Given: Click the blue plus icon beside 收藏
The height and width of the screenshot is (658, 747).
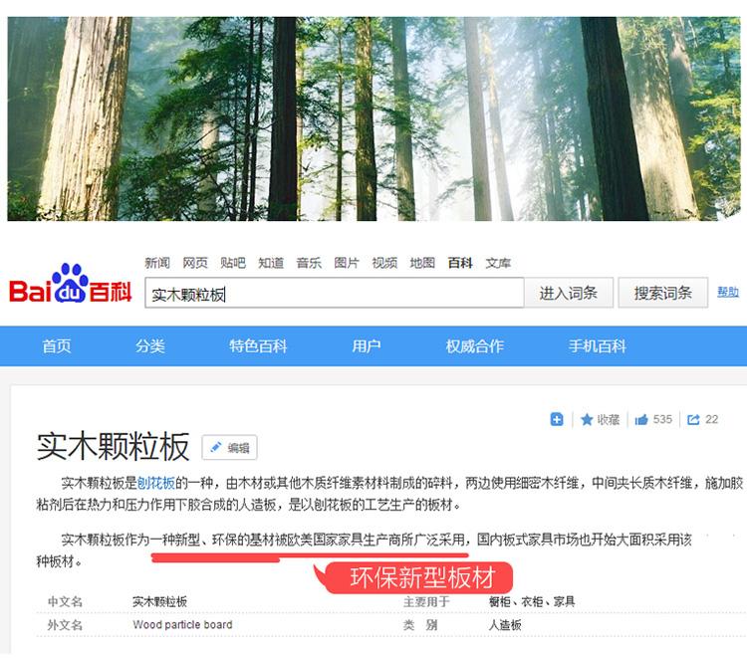Looking at the screenshot, I should click(x=557, y=420).
